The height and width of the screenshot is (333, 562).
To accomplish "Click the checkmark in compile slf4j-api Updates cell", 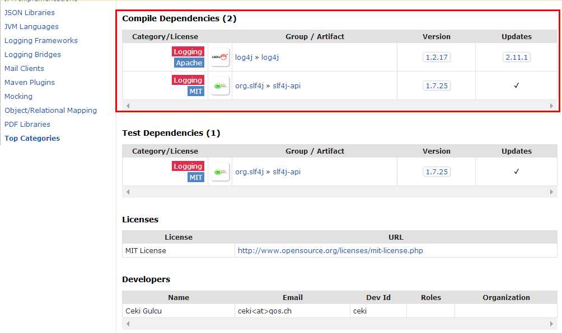I will click(517, 85).
